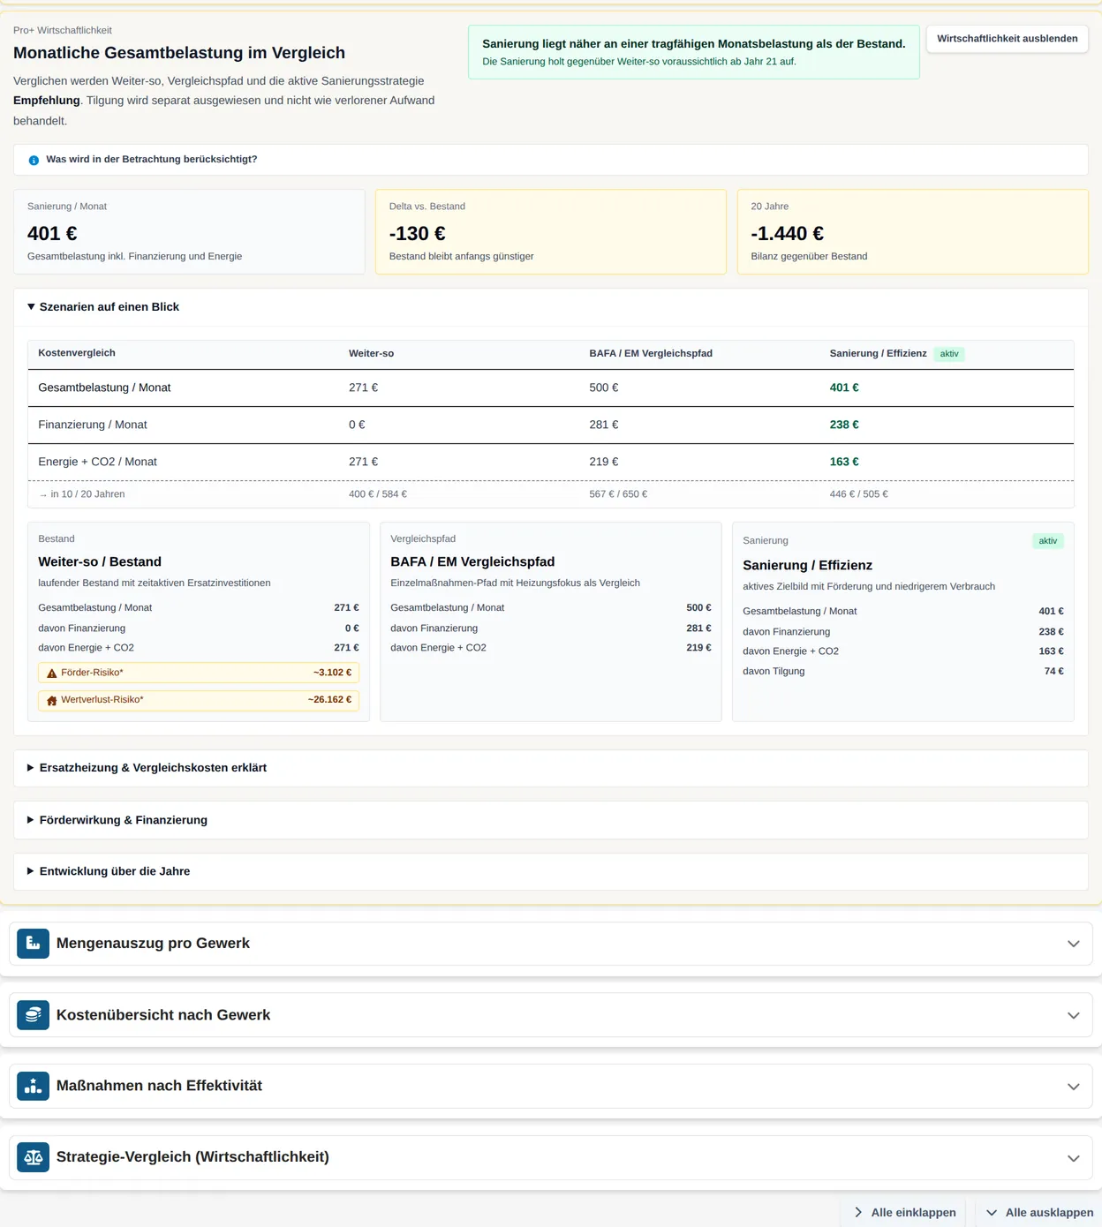Click the Alle ausklappen button

1038,1212
